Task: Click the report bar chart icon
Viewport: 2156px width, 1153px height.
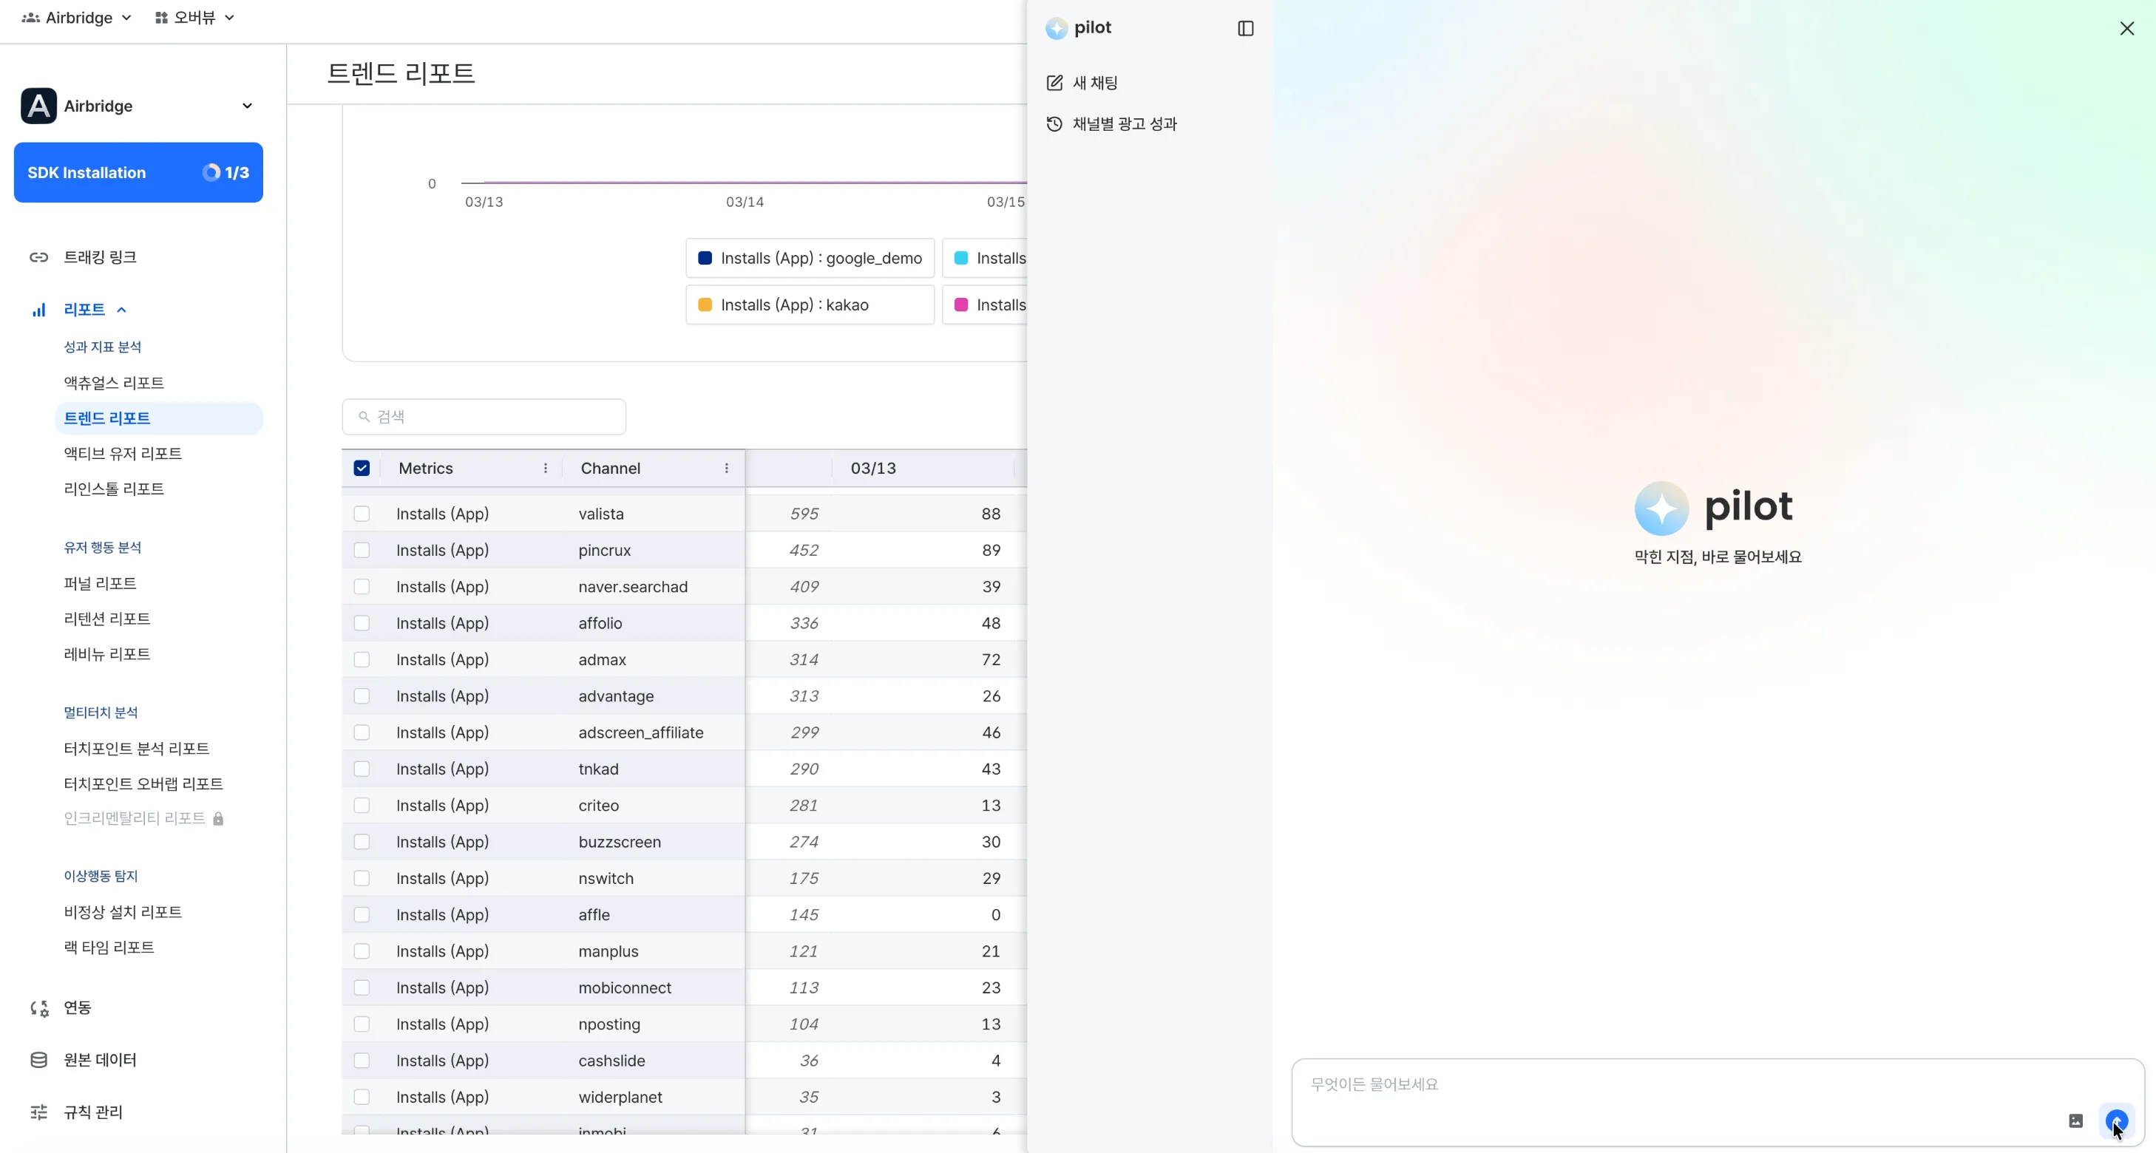Action: [x=38, y=310]
